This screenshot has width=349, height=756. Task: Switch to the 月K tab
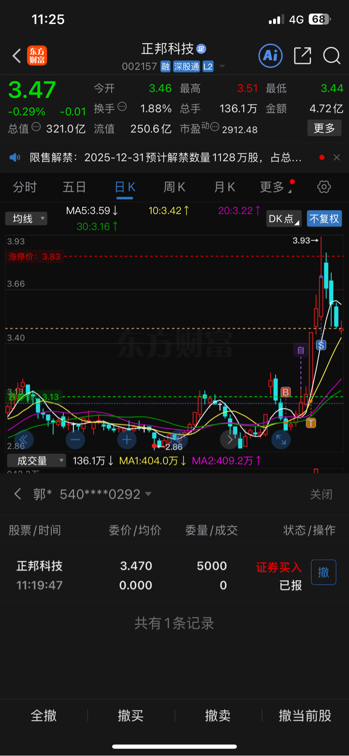click(x=224, y=187)
